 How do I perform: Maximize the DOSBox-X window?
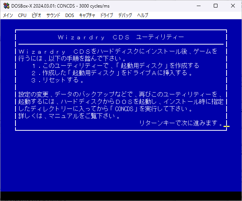coord(216,6)
